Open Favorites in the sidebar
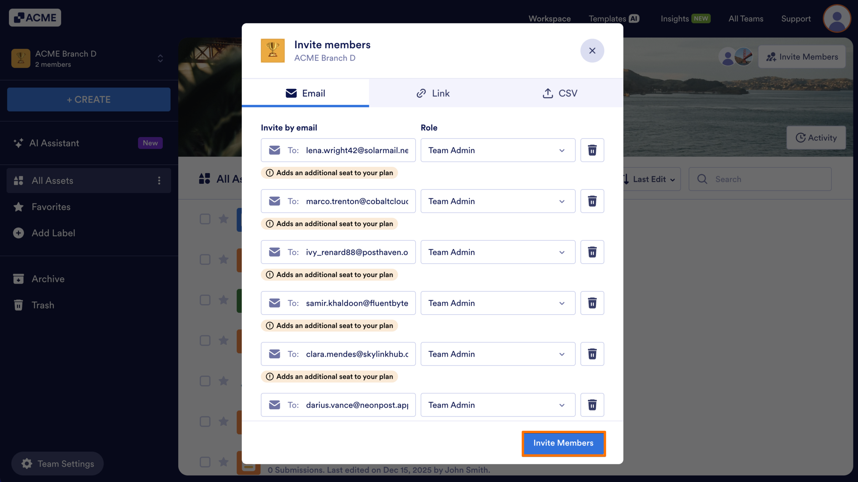This screenshot has height=482, width=858. coord(51,207)
